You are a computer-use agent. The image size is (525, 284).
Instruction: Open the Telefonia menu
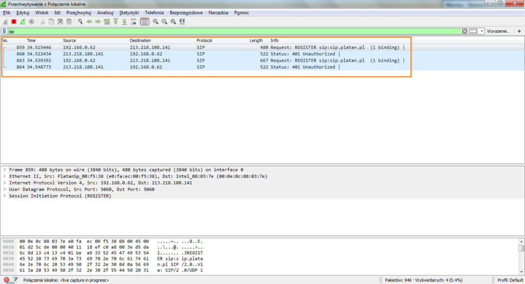(x=154, y=13)
